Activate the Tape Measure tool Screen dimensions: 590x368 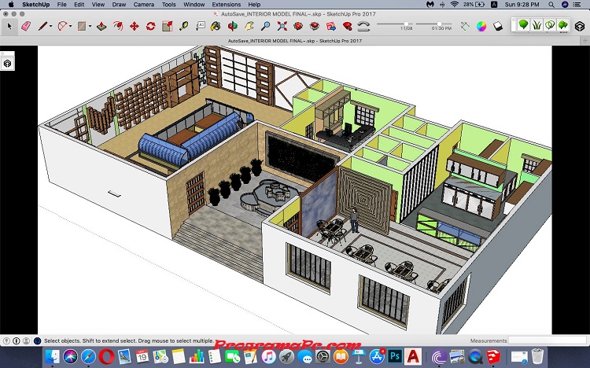coord(184,26)
